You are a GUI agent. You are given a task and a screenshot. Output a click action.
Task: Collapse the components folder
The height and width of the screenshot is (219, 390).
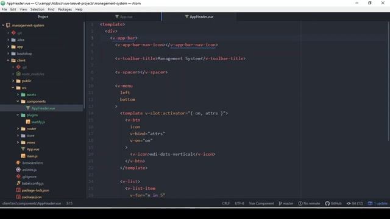coord(18,102)
